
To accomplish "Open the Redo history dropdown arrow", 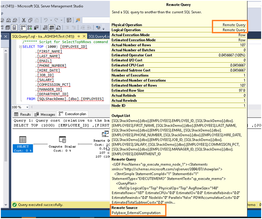I will (61, 20).
